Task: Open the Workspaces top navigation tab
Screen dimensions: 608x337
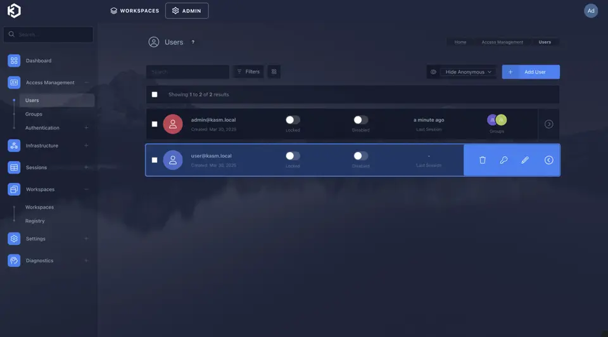Action: 134,11
